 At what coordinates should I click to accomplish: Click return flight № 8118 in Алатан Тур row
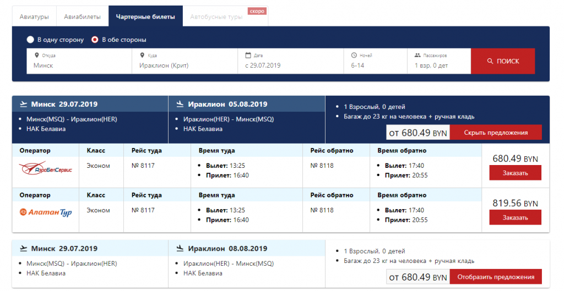pyautogui.click(x=322, y=210)
